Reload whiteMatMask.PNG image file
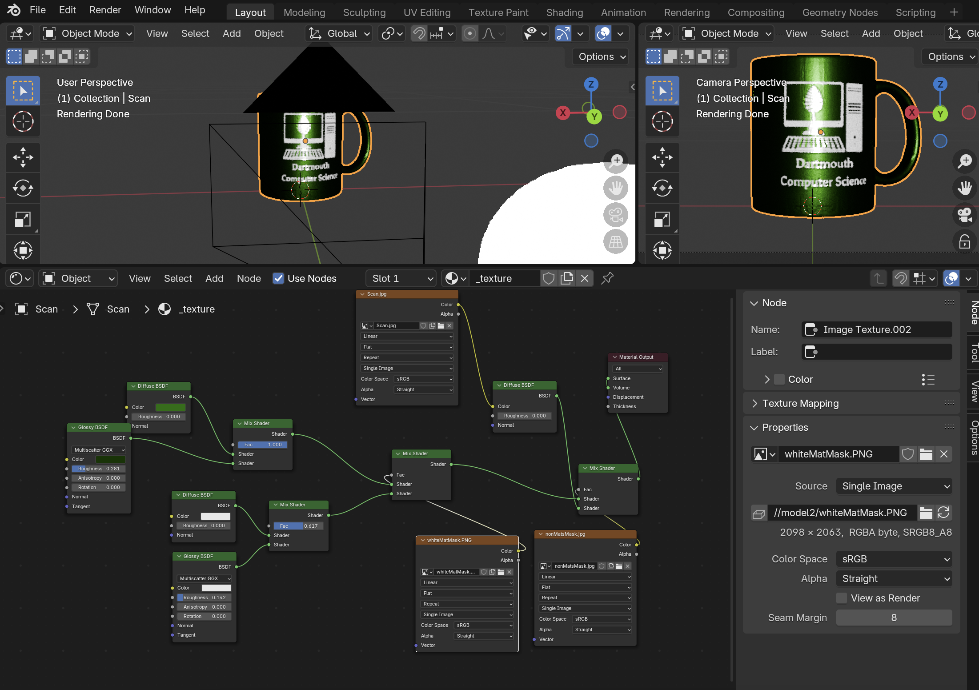This screenshot has width=979, height=690. 943,513
